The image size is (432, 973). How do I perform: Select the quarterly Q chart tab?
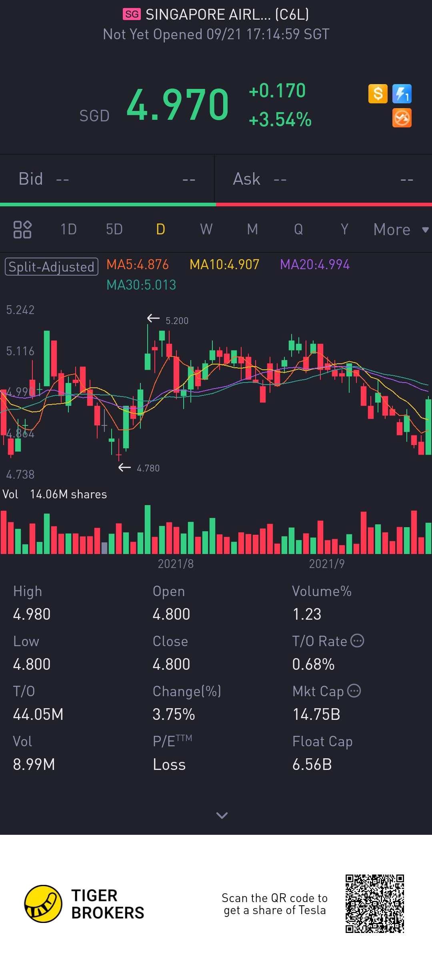coord(298,230)
